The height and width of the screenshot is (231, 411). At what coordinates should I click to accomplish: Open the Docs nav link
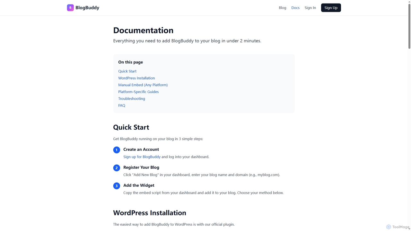click(295, 8)
